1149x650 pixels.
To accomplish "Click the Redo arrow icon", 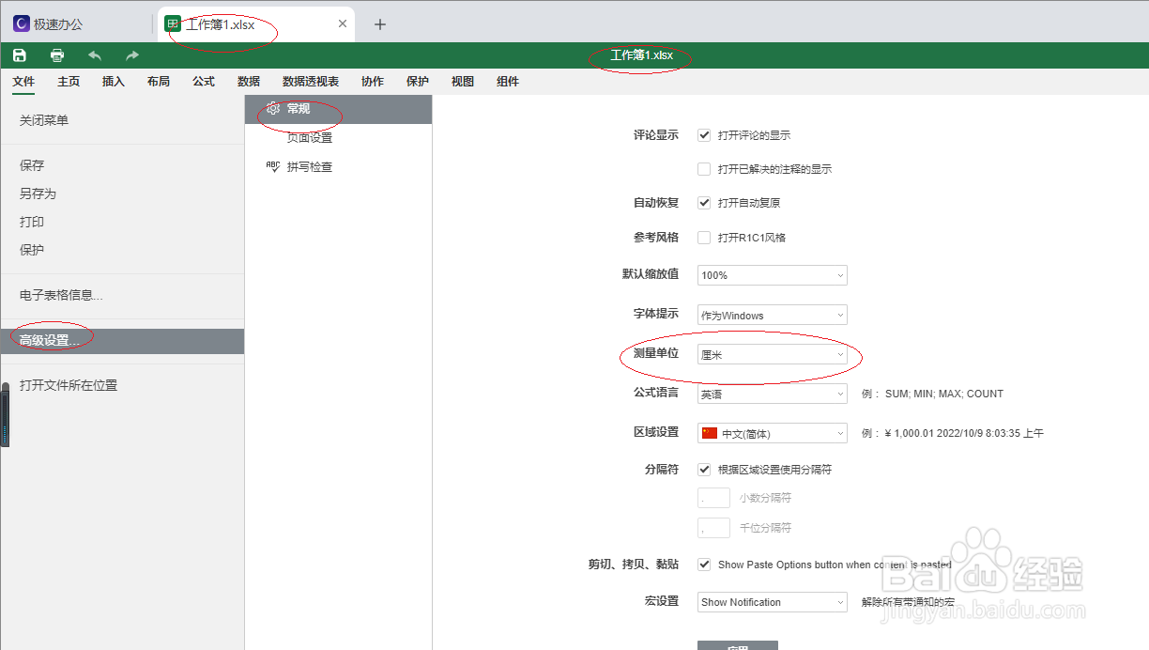I will [130, 54].
